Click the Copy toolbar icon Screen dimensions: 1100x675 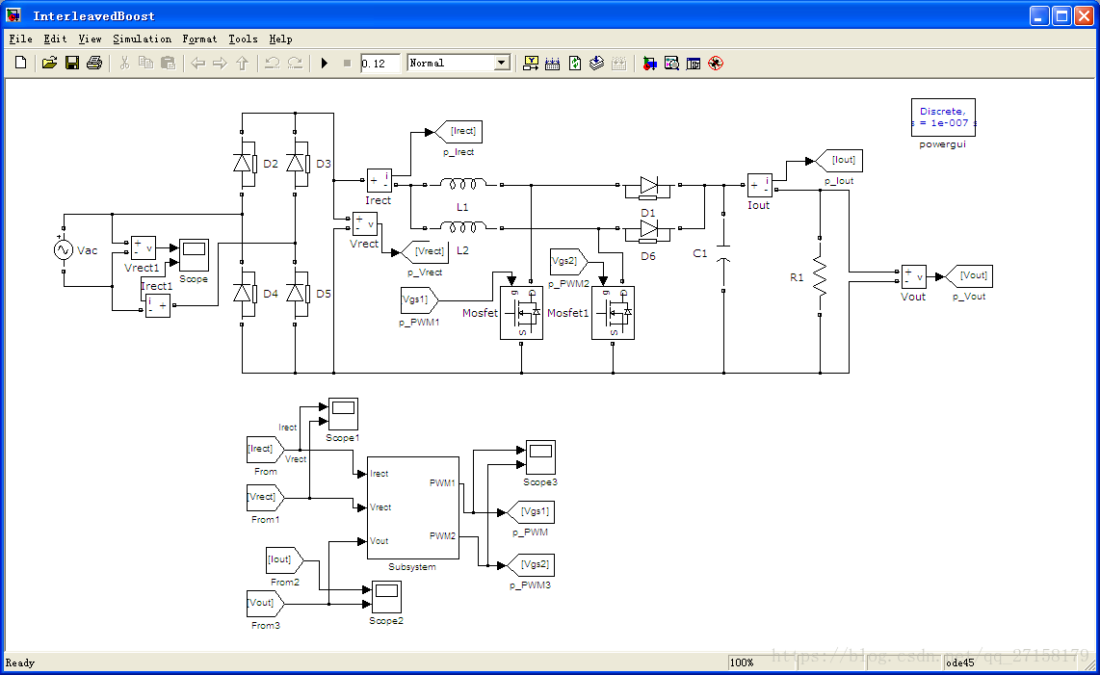point(145,64)
